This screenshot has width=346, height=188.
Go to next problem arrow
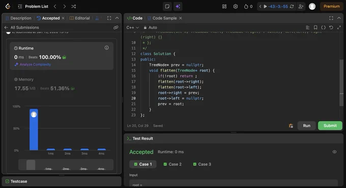pyautogui.click(x=64, y=7)
